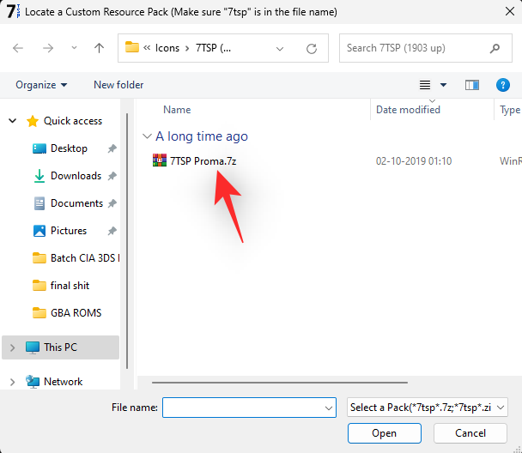Click the Icons breadcrumb segment
Image resolution: width=522 pixels, height=453 pixels.
(167, 48)
